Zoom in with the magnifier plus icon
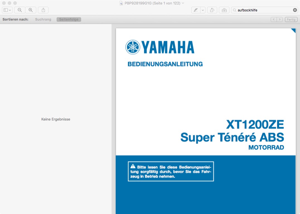Viewport: 300px width, 214px height. 31,10
